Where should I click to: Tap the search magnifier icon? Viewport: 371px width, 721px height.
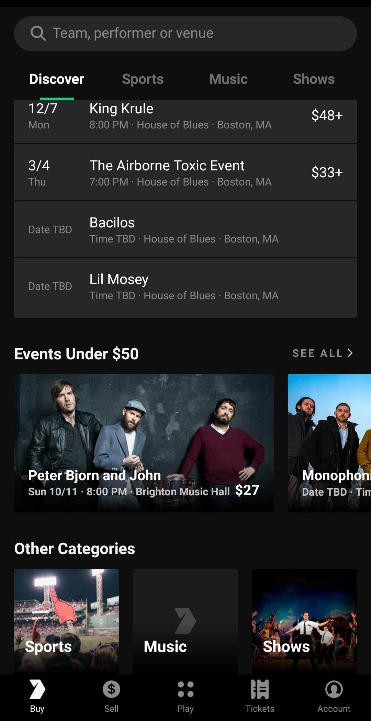pyautogui.click(x=38, y=34)
